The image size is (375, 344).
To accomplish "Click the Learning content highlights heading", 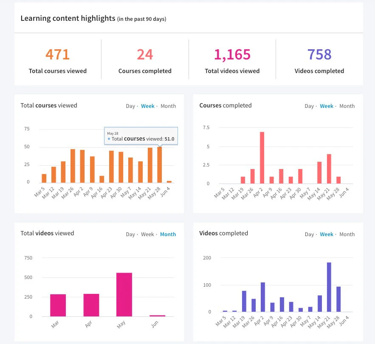I will pyautogui.click(x=68, y=18).
